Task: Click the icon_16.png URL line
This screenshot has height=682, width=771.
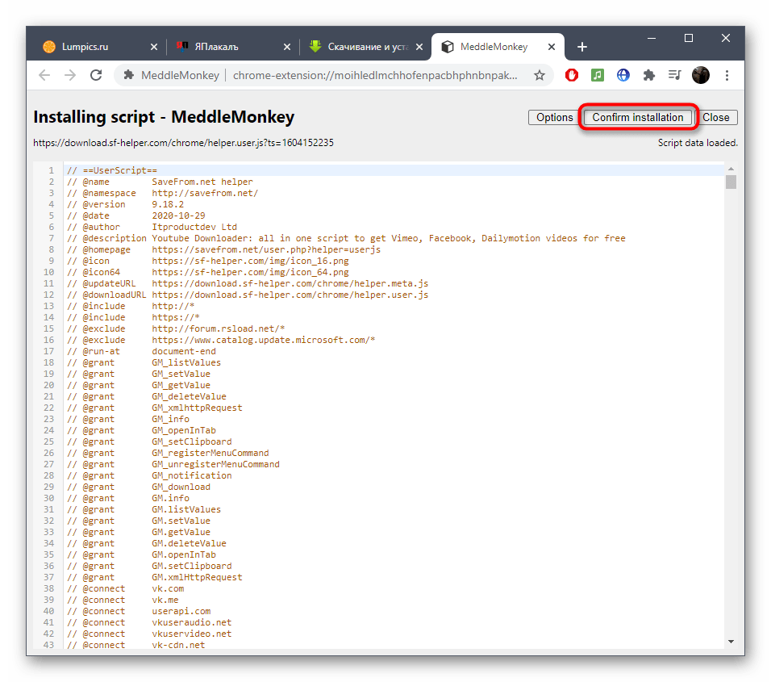Action: [250, 261]
